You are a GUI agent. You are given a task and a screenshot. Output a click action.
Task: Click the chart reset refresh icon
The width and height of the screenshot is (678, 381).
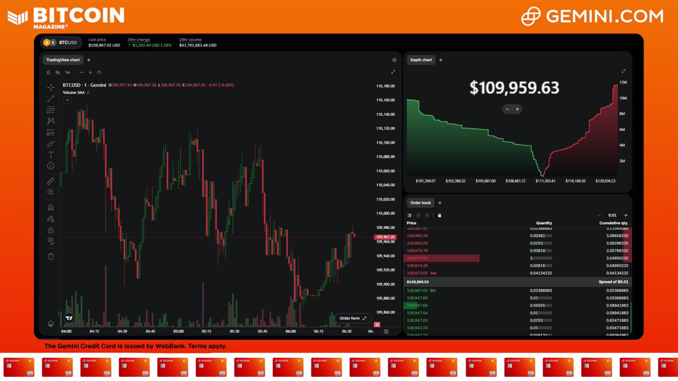(99, 72)
